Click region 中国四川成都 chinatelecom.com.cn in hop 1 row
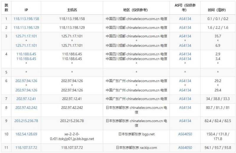This screenshot has width=236, height=153. coord(136,19)
